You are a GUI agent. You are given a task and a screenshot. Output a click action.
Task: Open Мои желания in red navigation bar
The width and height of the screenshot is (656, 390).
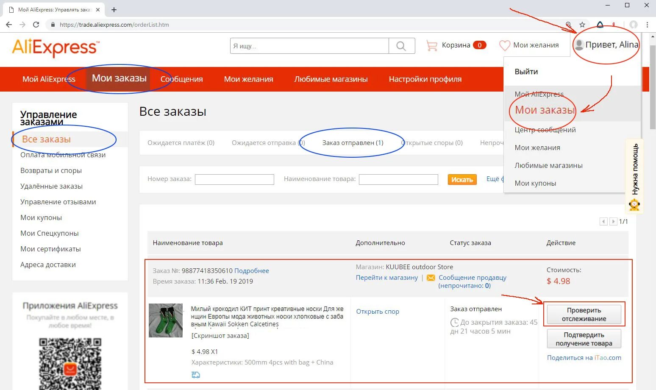(248, 79)
